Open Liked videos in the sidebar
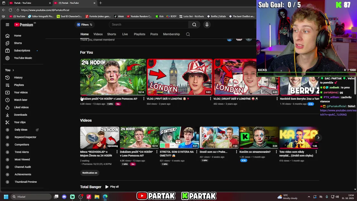 (22, 107)
